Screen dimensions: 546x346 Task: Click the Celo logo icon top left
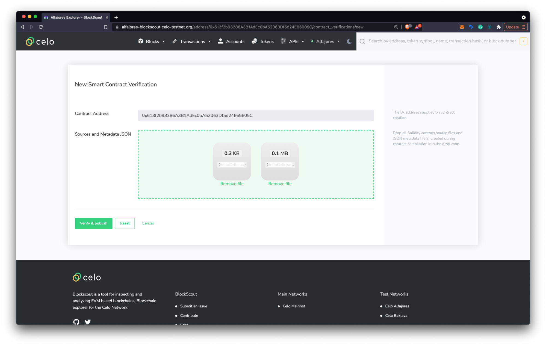pos(30,41)
